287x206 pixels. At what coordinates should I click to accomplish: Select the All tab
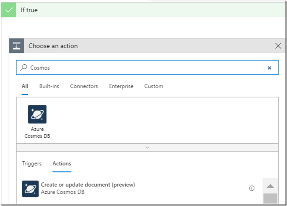(x=25, y=86)
